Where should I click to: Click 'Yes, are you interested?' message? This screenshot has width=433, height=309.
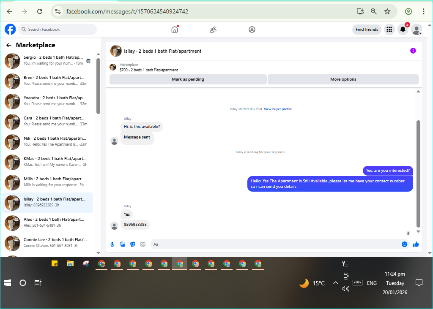click(x=388, y=171)
